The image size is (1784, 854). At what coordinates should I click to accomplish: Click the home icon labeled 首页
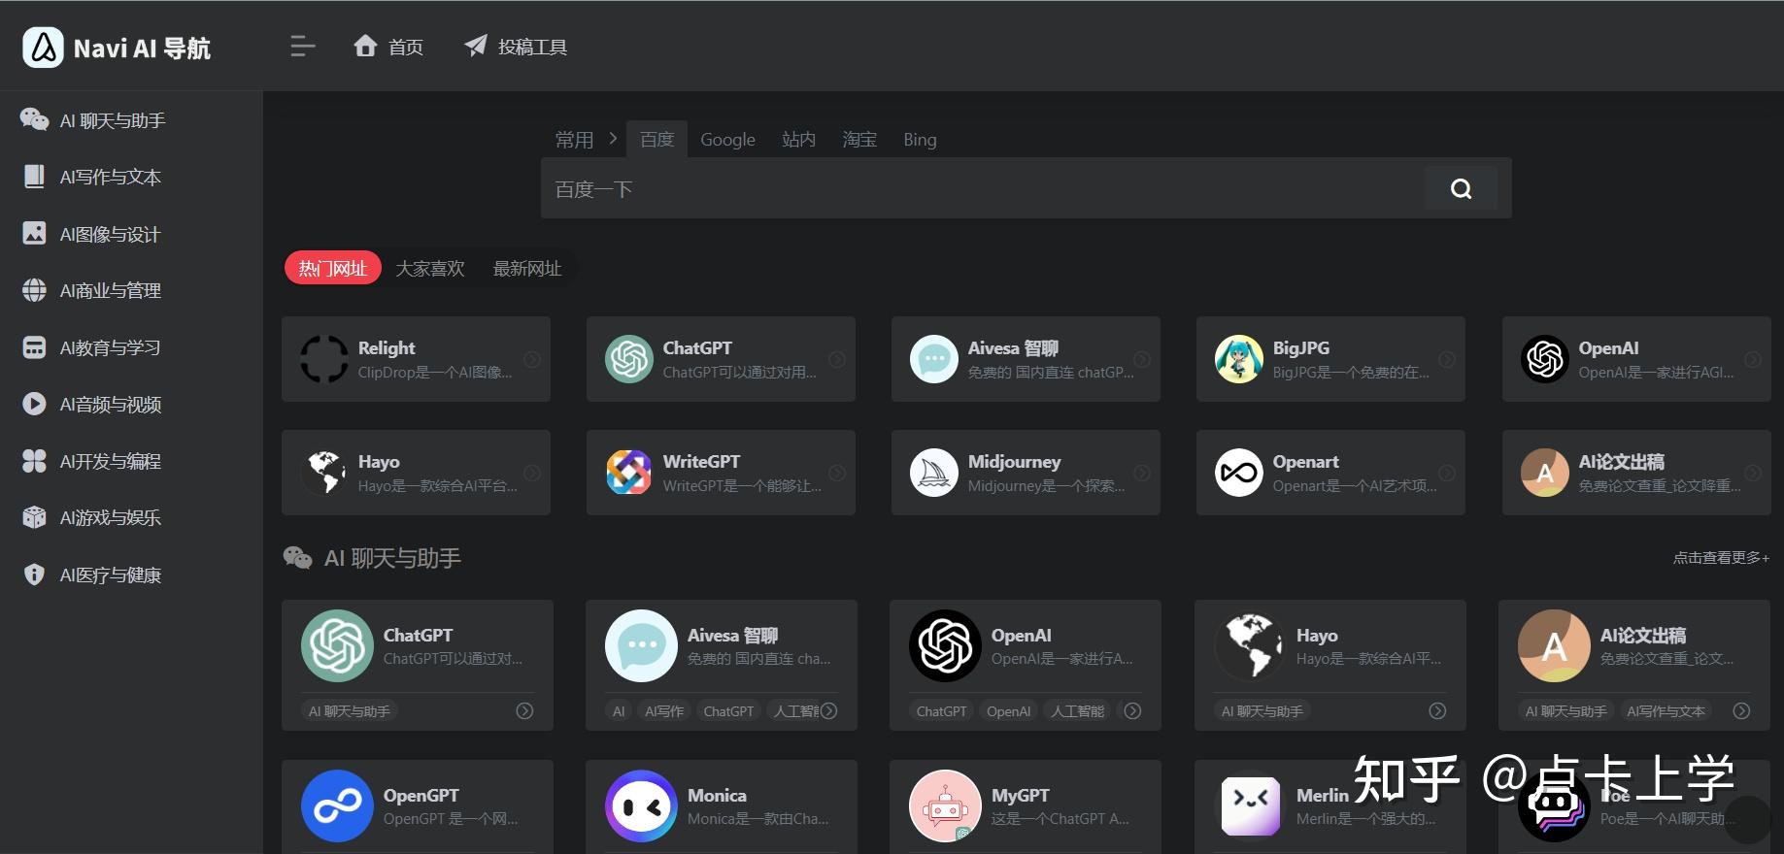click(366, 47)
